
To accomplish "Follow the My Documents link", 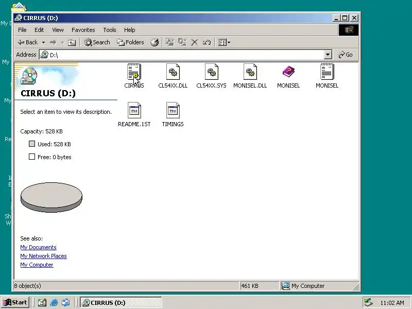I will [38, 247].
